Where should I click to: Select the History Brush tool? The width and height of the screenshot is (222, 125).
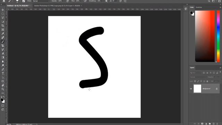tap(3, 49)
